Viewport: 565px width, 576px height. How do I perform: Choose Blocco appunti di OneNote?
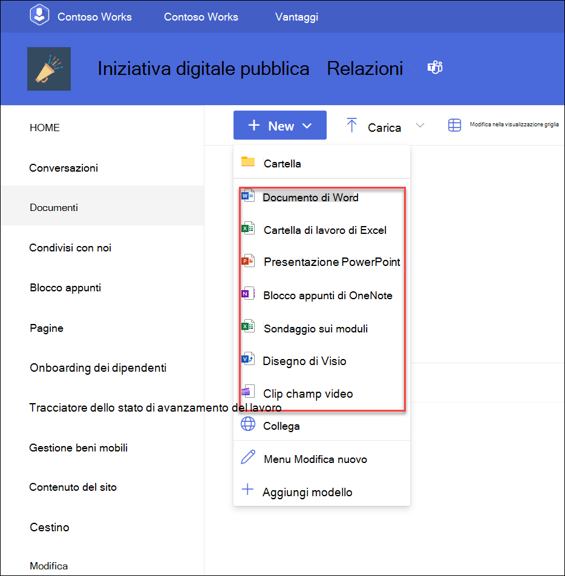tap(322, 296)
